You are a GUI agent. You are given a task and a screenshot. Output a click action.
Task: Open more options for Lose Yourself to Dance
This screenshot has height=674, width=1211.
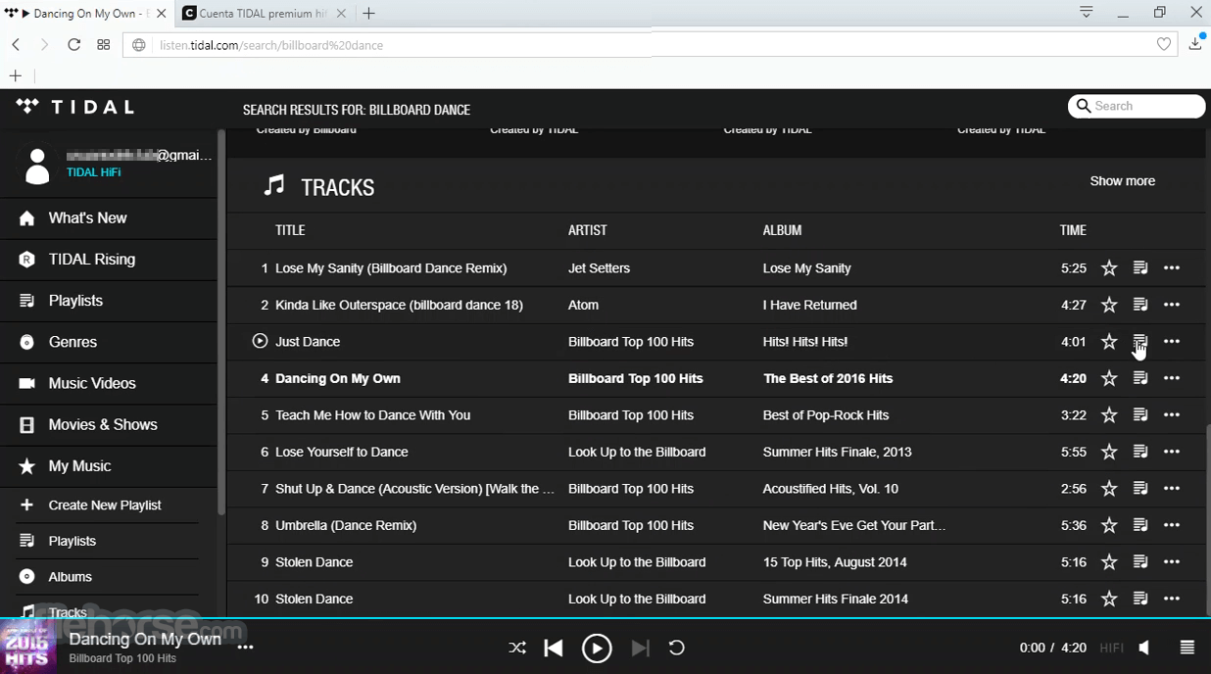pyautogui.click(x=1172, y=452)
